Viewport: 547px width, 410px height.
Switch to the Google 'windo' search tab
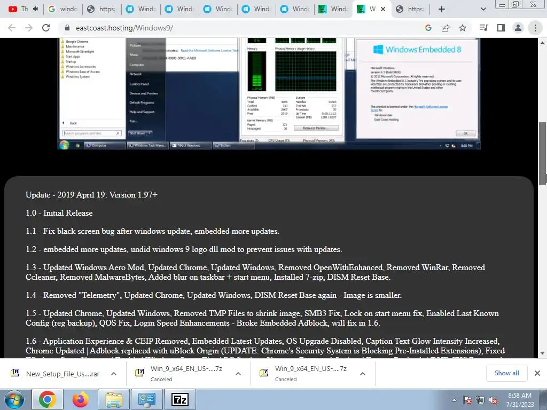pyautogui.click(x=63, y=9)
